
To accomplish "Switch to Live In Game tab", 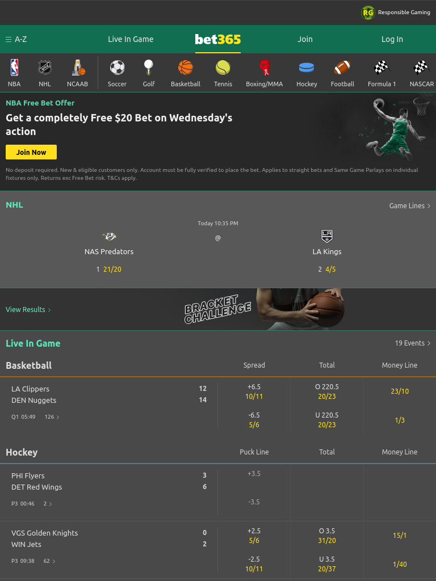I will 131,39.
